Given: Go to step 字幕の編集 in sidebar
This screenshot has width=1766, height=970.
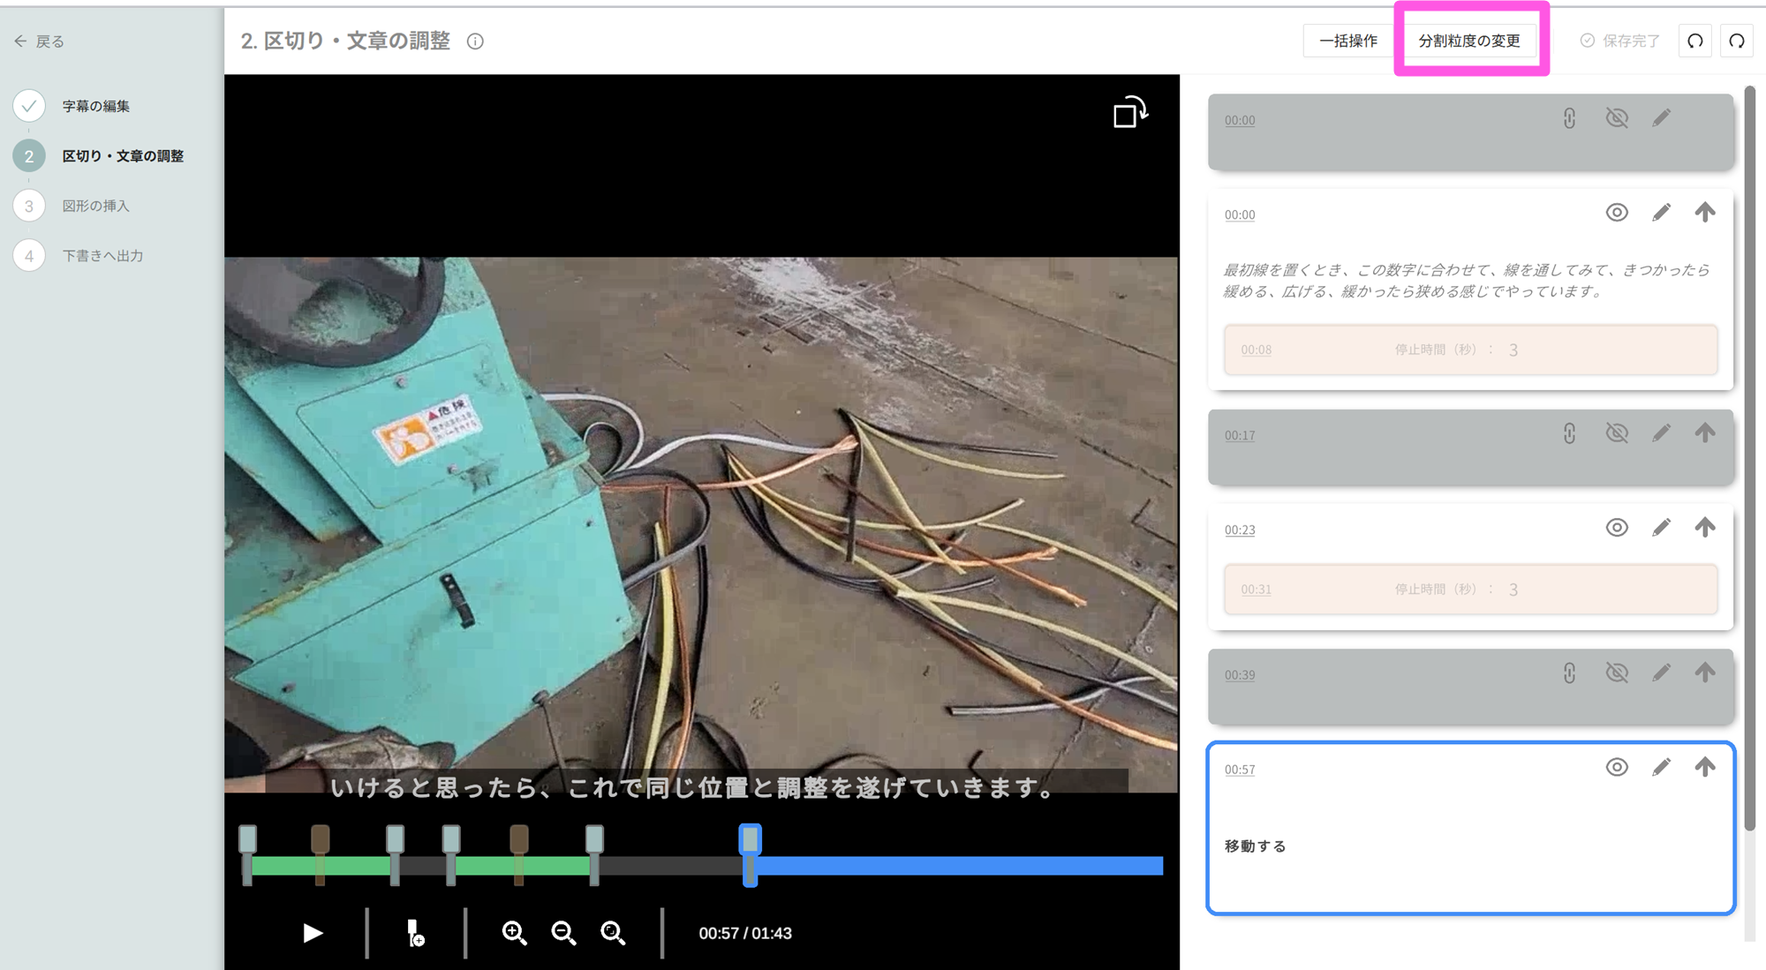Looking at the screenshot, I should [95, 106].
